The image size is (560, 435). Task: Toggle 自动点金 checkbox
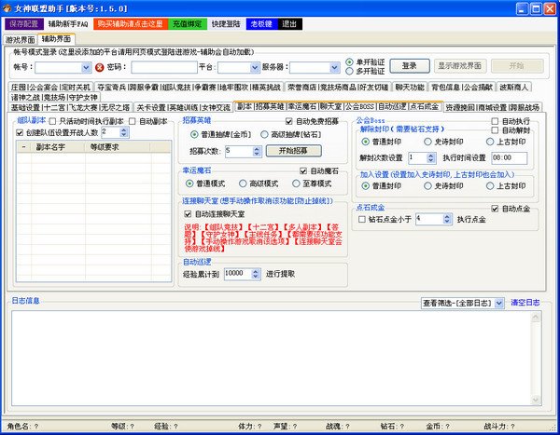(x=495, y=209)
